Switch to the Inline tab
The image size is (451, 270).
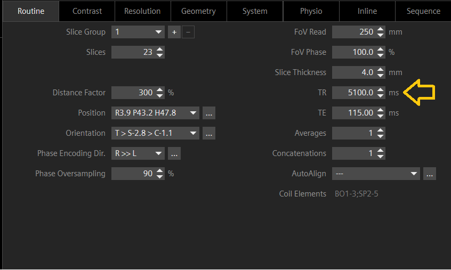point(367,11)
